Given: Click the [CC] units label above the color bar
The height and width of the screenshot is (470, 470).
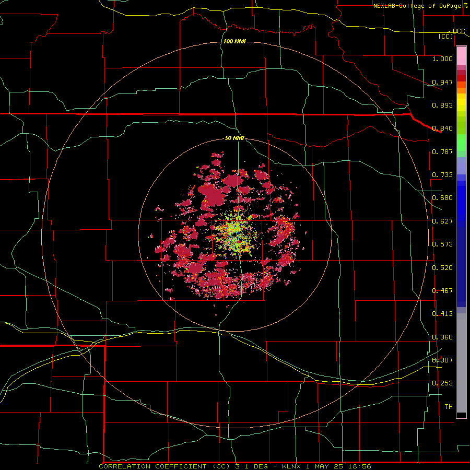Looking at the screenshot, I should coord(446,36).
